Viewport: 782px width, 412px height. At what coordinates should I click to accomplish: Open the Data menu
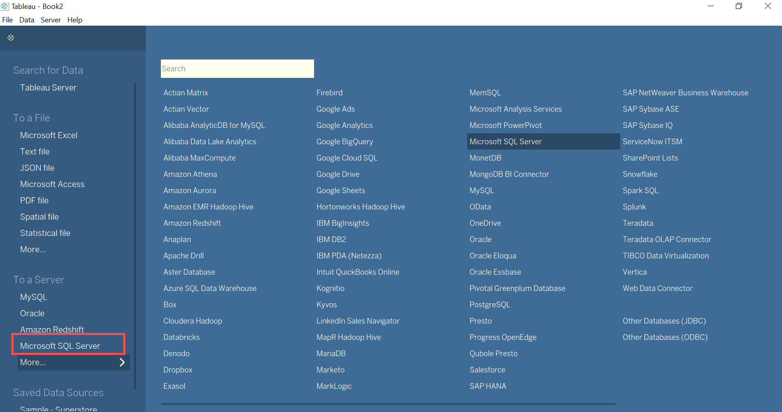pyautogui.click(x=27, y=20)
